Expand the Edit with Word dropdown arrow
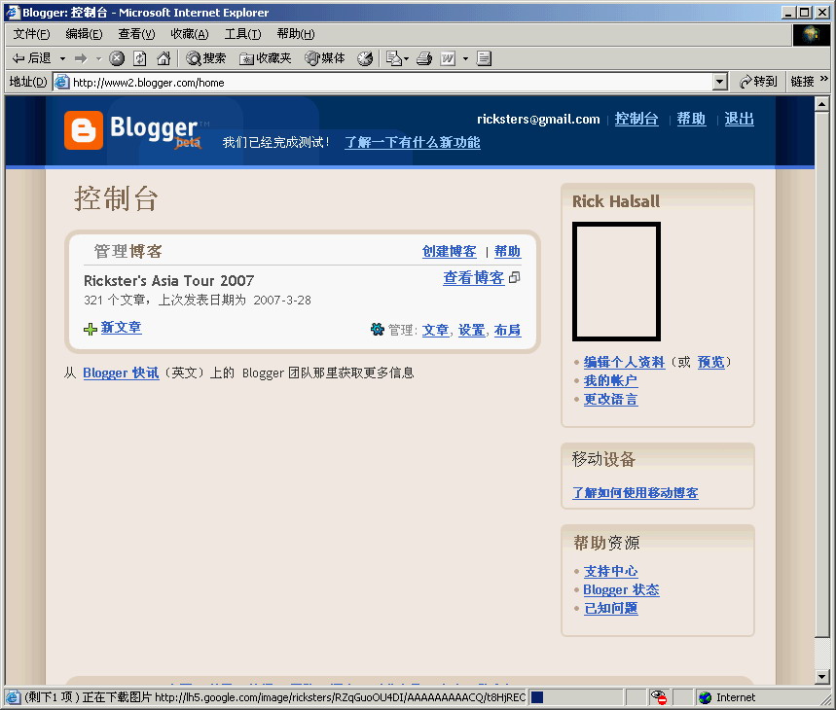This screenshot has width=836, height=710. point(465,58)
